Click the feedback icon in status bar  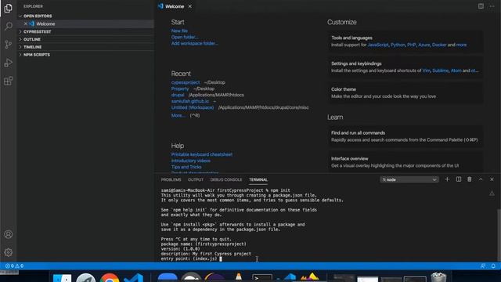(483, 266)
